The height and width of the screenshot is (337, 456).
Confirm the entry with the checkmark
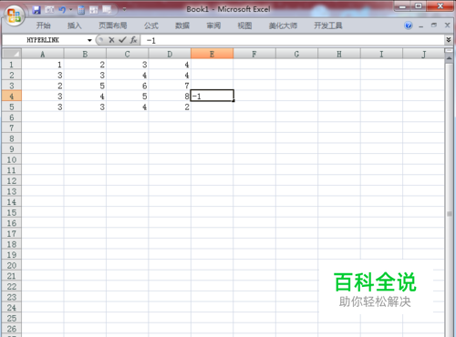pos(122,40)
